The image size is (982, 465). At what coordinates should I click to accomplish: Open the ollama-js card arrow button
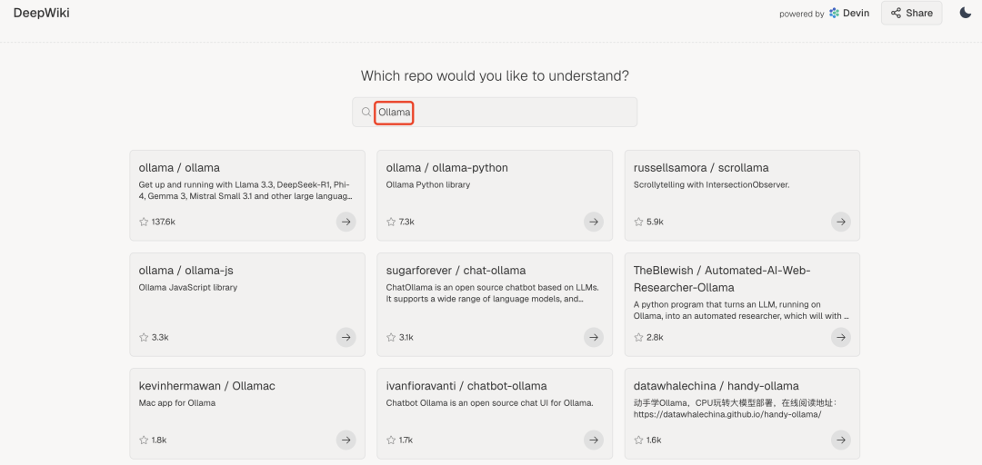click(346, 337)
